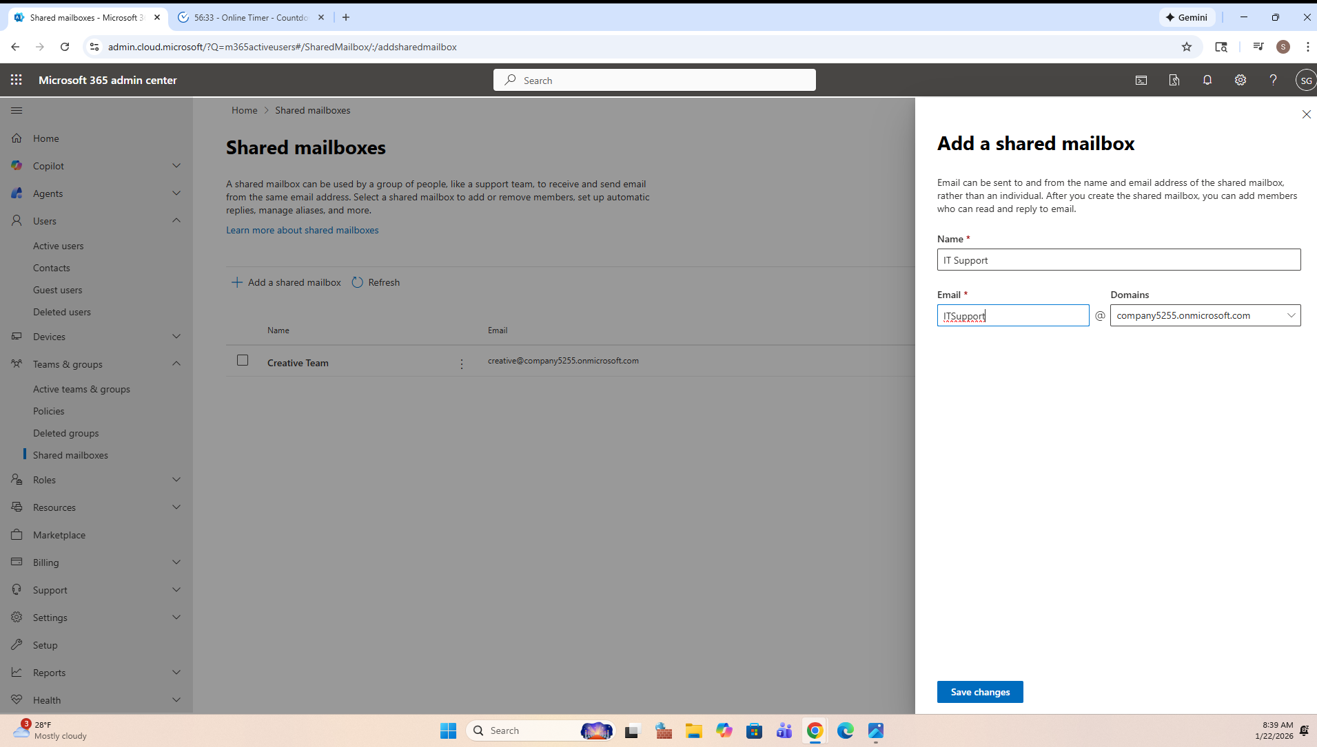Reload the page in Chrome
The width and height of the screenshot is (1317, 747).
tap(65, 47)
